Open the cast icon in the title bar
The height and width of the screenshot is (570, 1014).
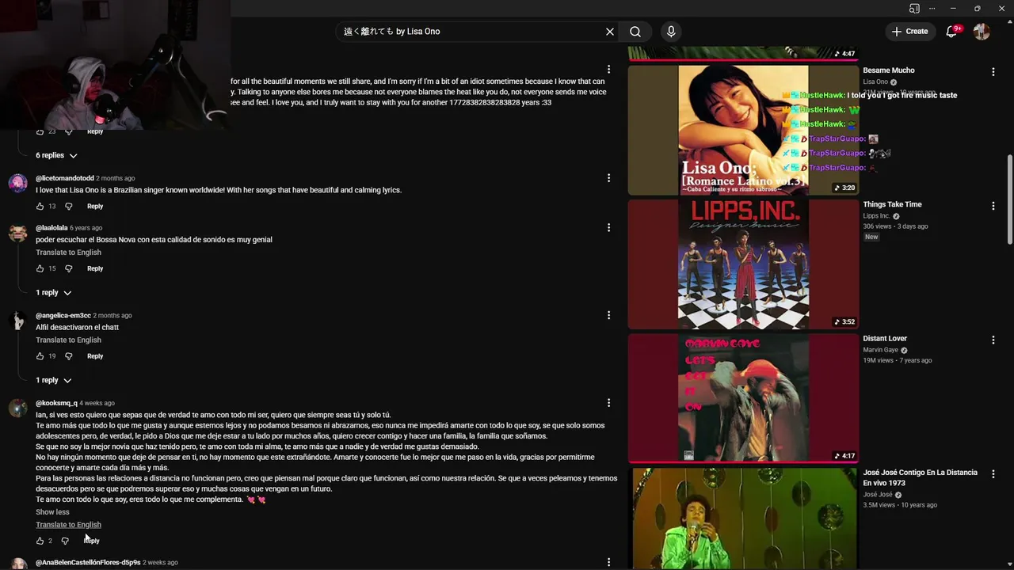(x=915, y=9)
